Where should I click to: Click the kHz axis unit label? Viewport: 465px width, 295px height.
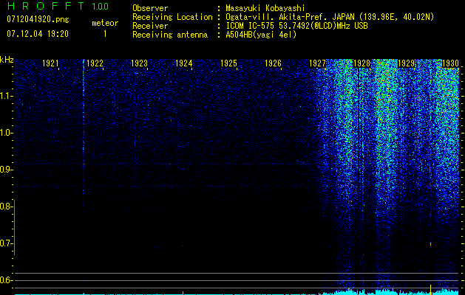(x=7, y=60)
